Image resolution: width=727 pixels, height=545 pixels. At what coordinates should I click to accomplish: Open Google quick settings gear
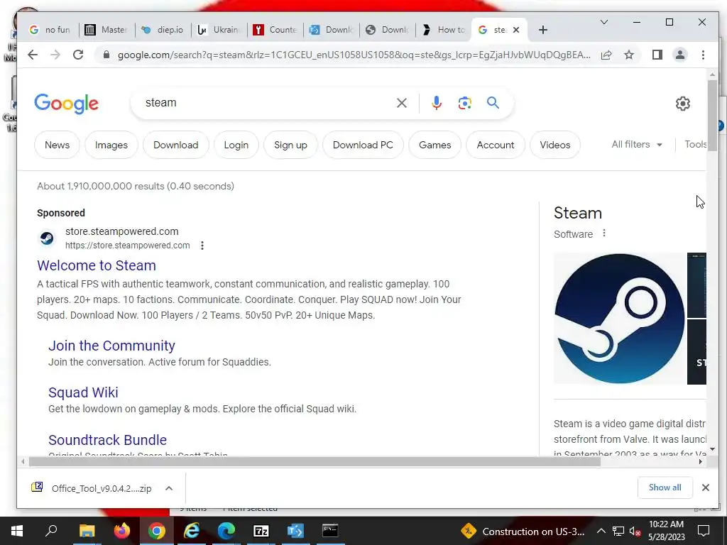(682, 104)
